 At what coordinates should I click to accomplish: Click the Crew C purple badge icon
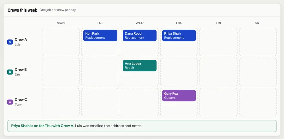click(x=10, y=102)
